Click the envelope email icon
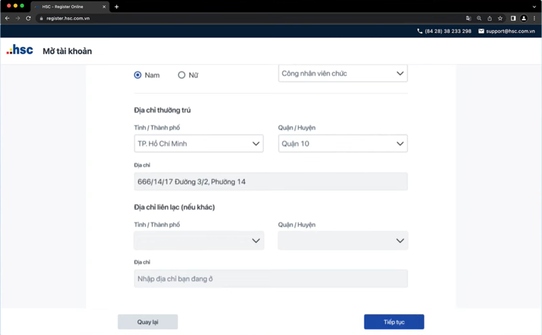The height and width of the screenshot is (335, 542). (481, 31)
